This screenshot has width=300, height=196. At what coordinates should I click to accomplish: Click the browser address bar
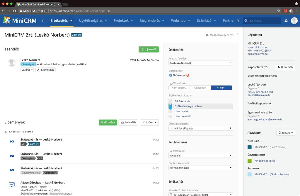coord(147,11)
